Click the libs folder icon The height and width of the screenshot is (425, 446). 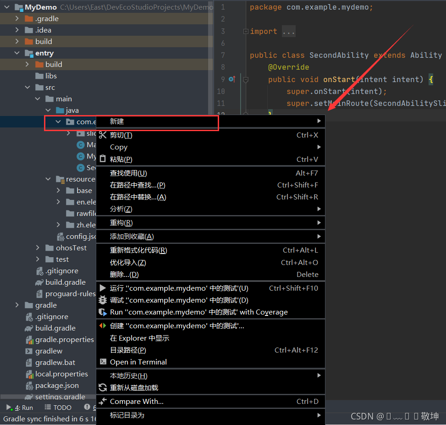(39, 76)
